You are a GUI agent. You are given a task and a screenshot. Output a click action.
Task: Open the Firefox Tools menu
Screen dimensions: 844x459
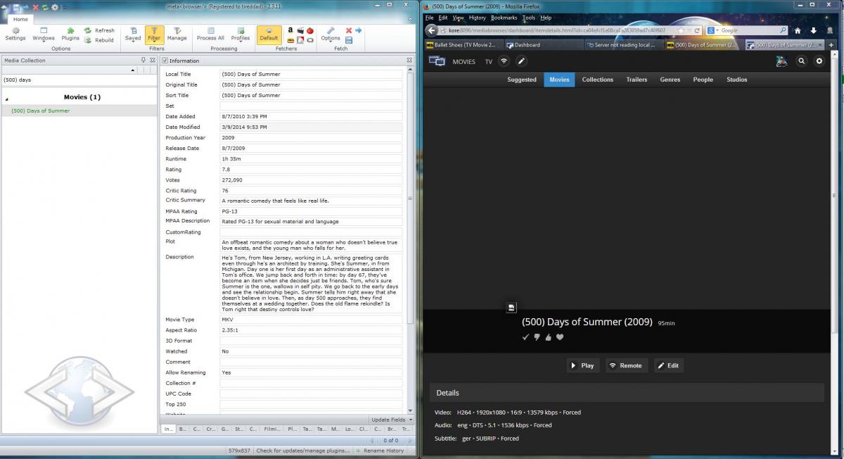pyautogui.click(x=528, y=18)
